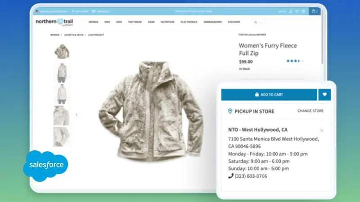Open the Women navigation menu
The height and width of the screenshot is (202, 360).
[x=94, y=22]
